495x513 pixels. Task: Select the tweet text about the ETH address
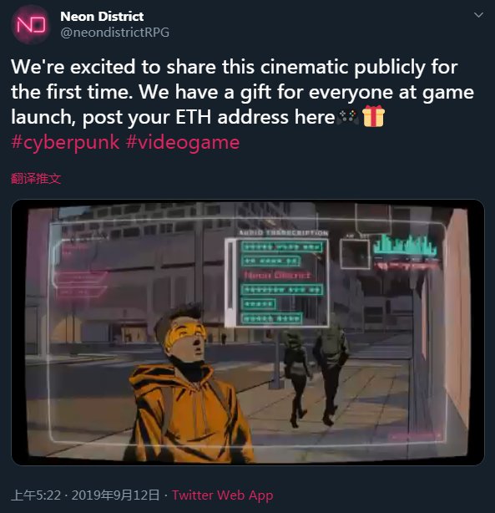[x=242, y=92]
